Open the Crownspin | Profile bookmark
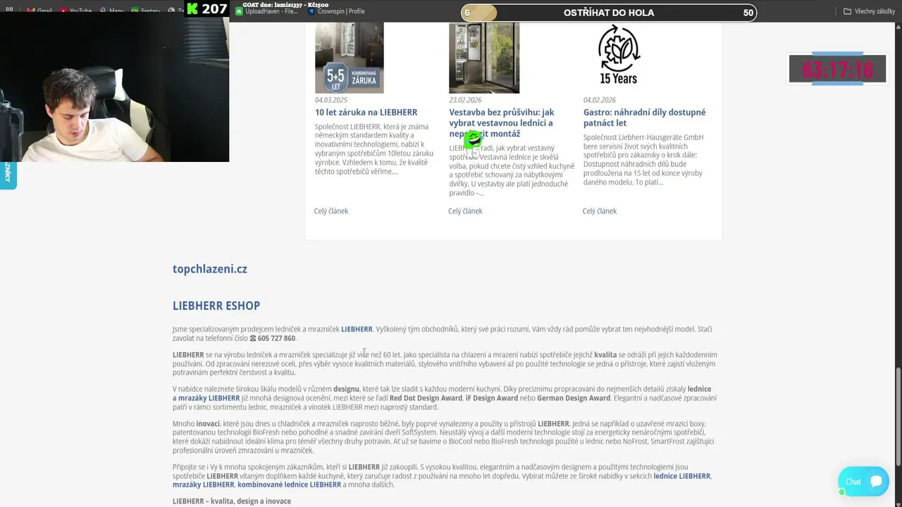 pyautogui.click(x=336, y=11)
